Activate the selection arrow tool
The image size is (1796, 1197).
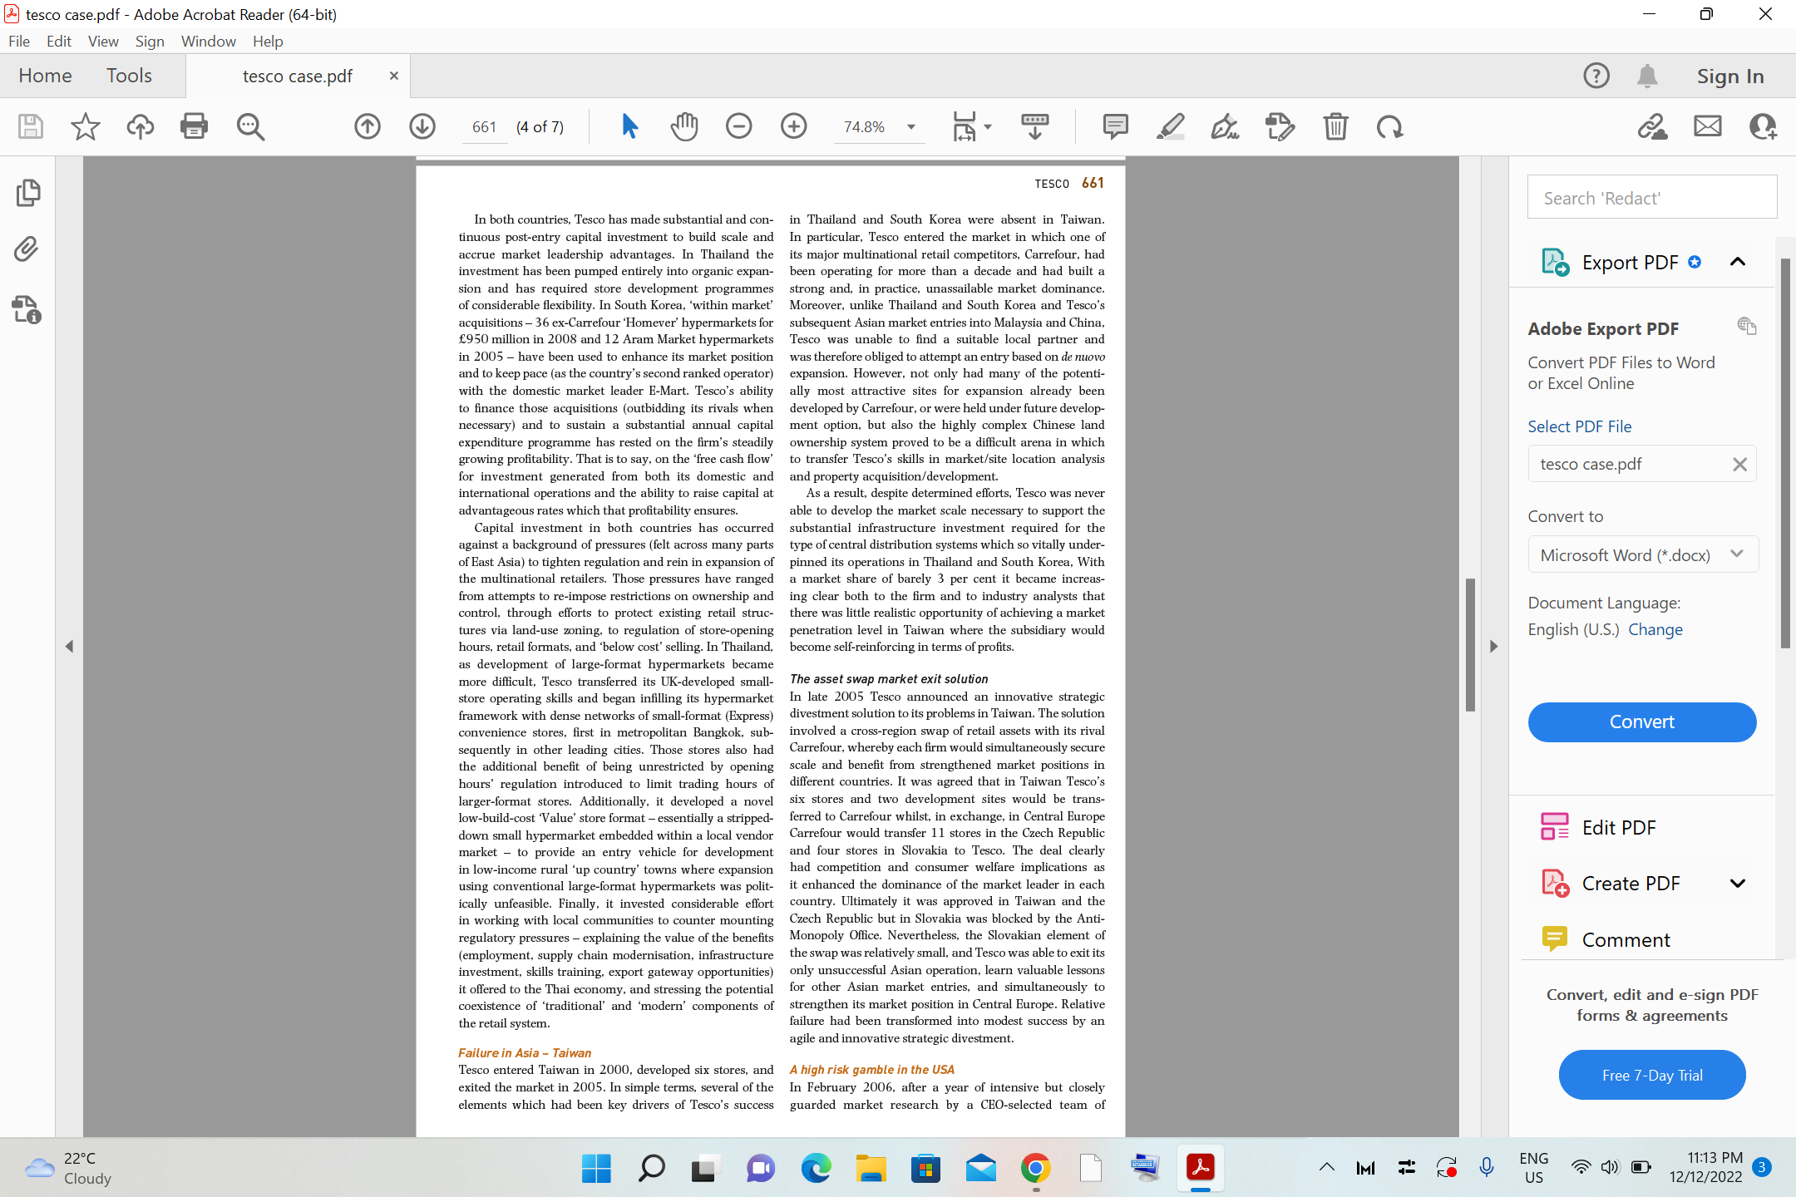click(629, 126)
